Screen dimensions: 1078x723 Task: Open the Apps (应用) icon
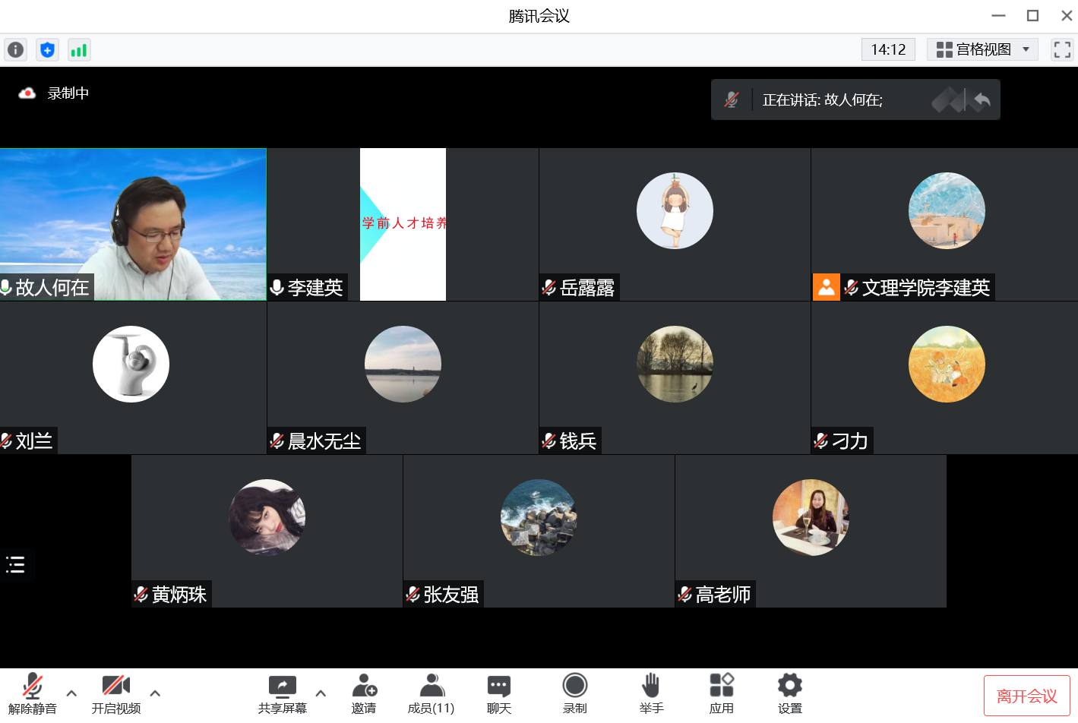click(721, 694)
